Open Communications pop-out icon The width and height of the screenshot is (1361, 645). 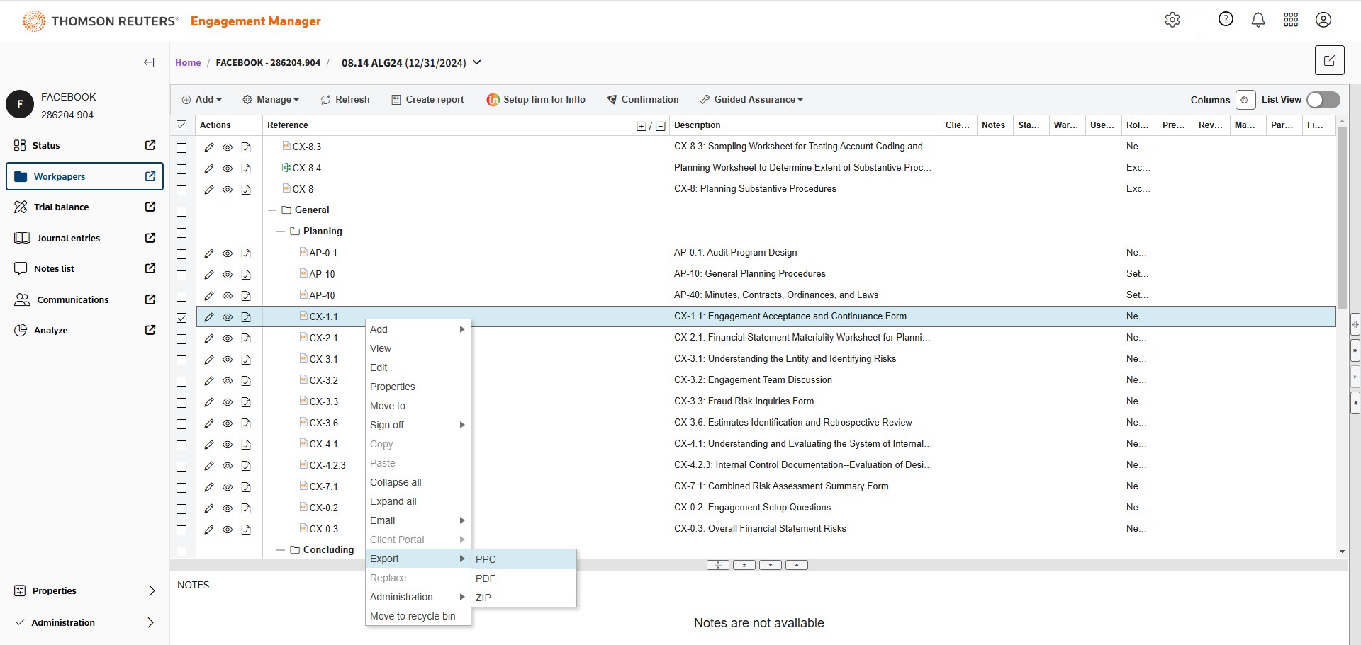click(150, 299)
